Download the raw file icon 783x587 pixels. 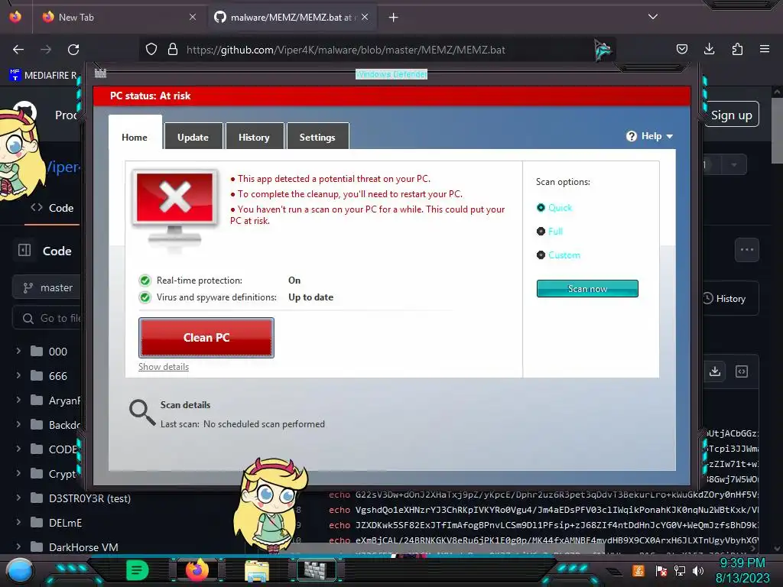[715, 371]
